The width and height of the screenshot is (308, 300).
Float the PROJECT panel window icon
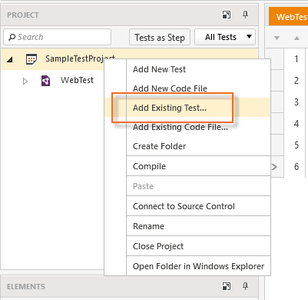[x=227, y=15]
